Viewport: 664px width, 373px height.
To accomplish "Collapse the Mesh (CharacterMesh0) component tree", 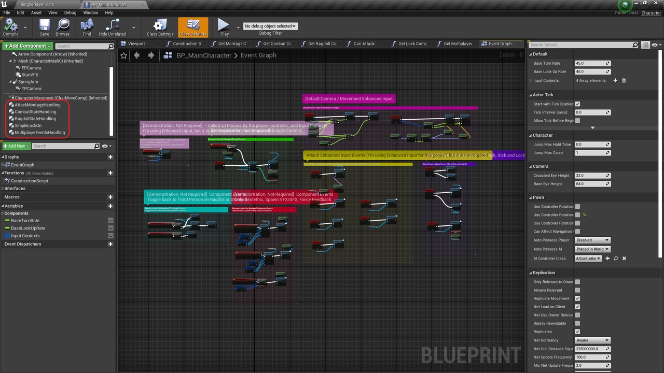I will pos(11,61).
